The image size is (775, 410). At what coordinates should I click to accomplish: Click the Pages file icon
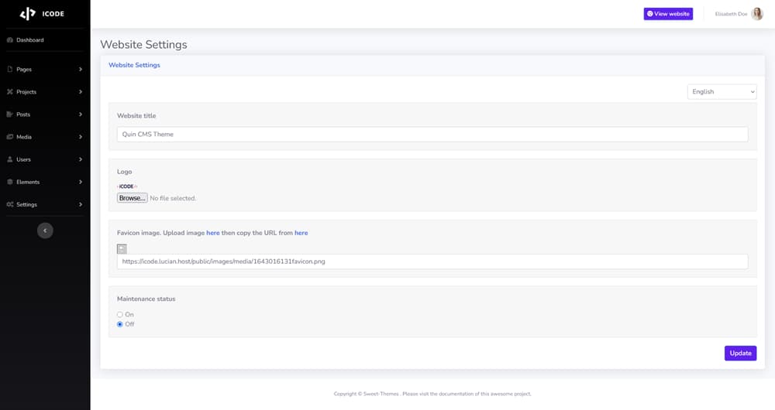(10, 70)
